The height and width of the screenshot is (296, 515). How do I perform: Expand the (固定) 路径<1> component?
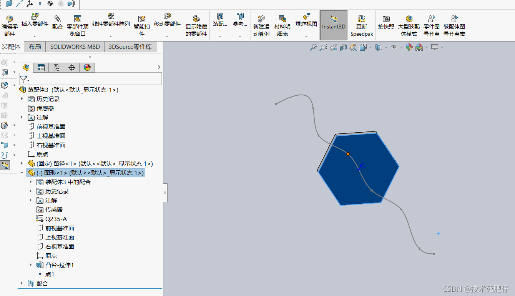(x=22, y=163)
